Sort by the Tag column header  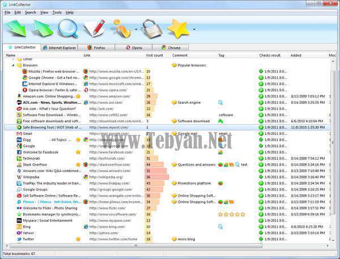pyautogui.click(x=221, y=56)
